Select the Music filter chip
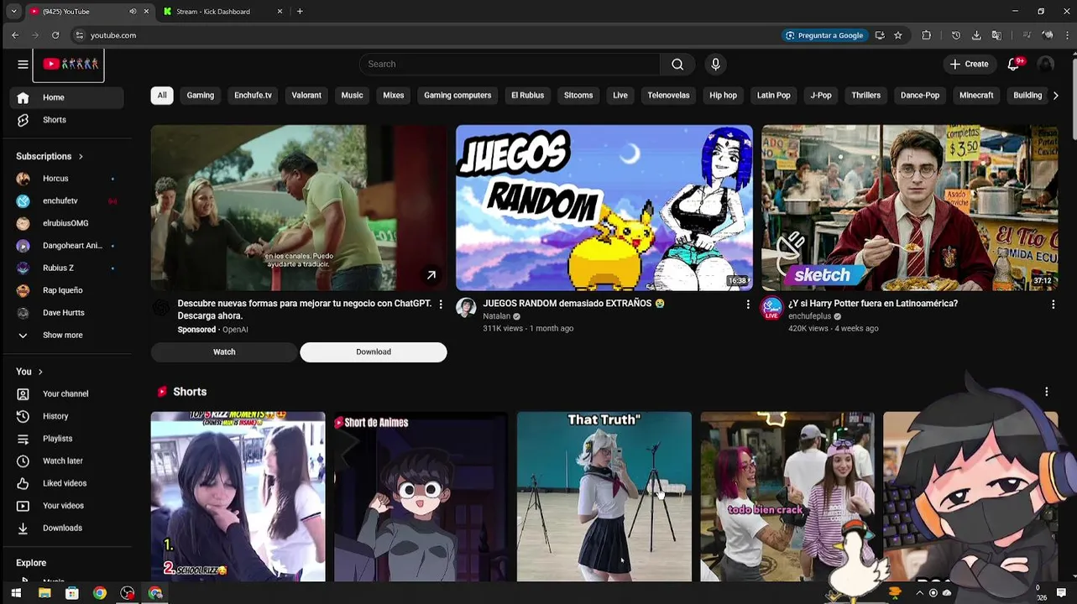The height and width of the screenshot is (604, 1077). pyautogui.click(x=352, y=96)
